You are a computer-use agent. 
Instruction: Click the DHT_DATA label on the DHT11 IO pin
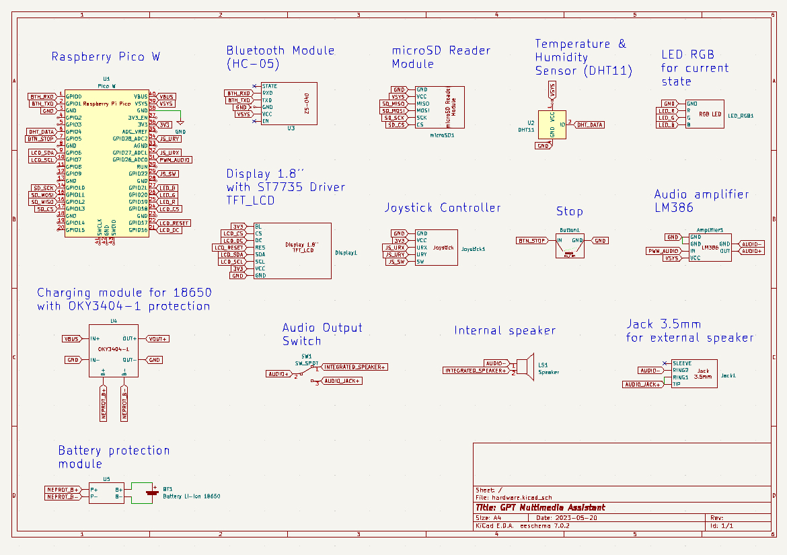tap(589, 125)
